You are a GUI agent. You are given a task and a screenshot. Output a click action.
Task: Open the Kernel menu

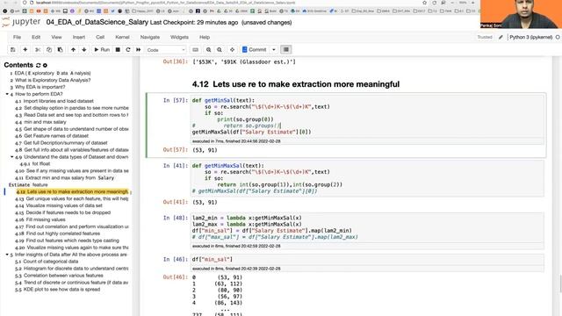tap(122, 37)
